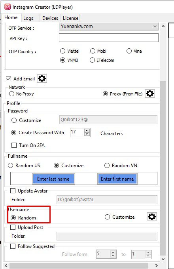Click Enter first name button
Viewport: 174px width, 269px height.
coord(117,179)
